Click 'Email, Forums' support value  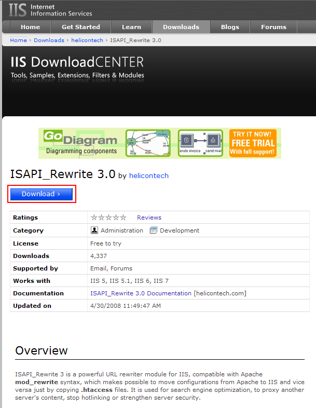[x=111, y=268]
